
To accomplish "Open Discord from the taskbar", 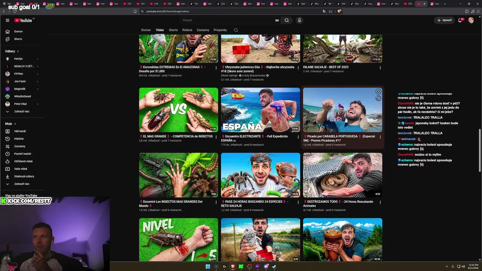I will pos(266,267).
